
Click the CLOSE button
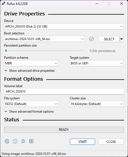tap(111, 142)
